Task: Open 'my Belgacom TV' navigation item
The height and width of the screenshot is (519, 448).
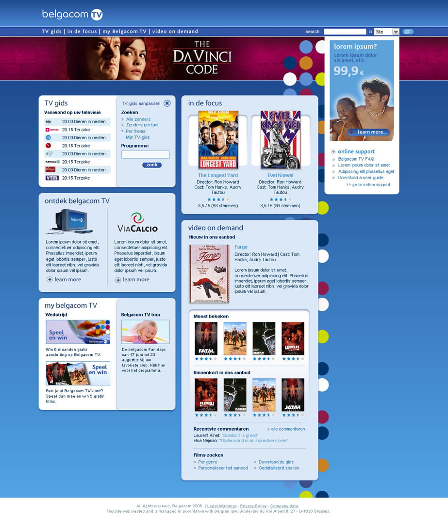Action: click(x=124, y=32)
